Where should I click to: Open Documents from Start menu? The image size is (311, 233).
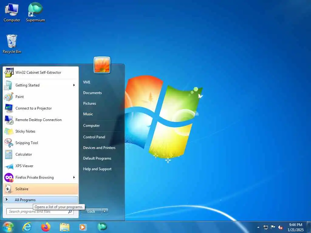(92, 93)
